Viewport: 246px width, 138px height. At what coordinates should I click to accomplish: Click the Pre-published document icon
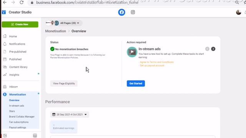click(x=5, y=51)
